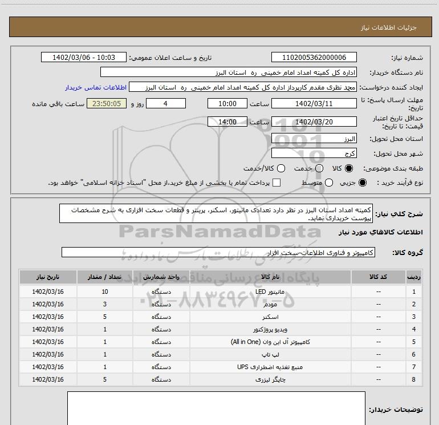Click the date 1402/03/16 in the لپ تاپ row
Viewport: 439px width, 425px height.
48,354
